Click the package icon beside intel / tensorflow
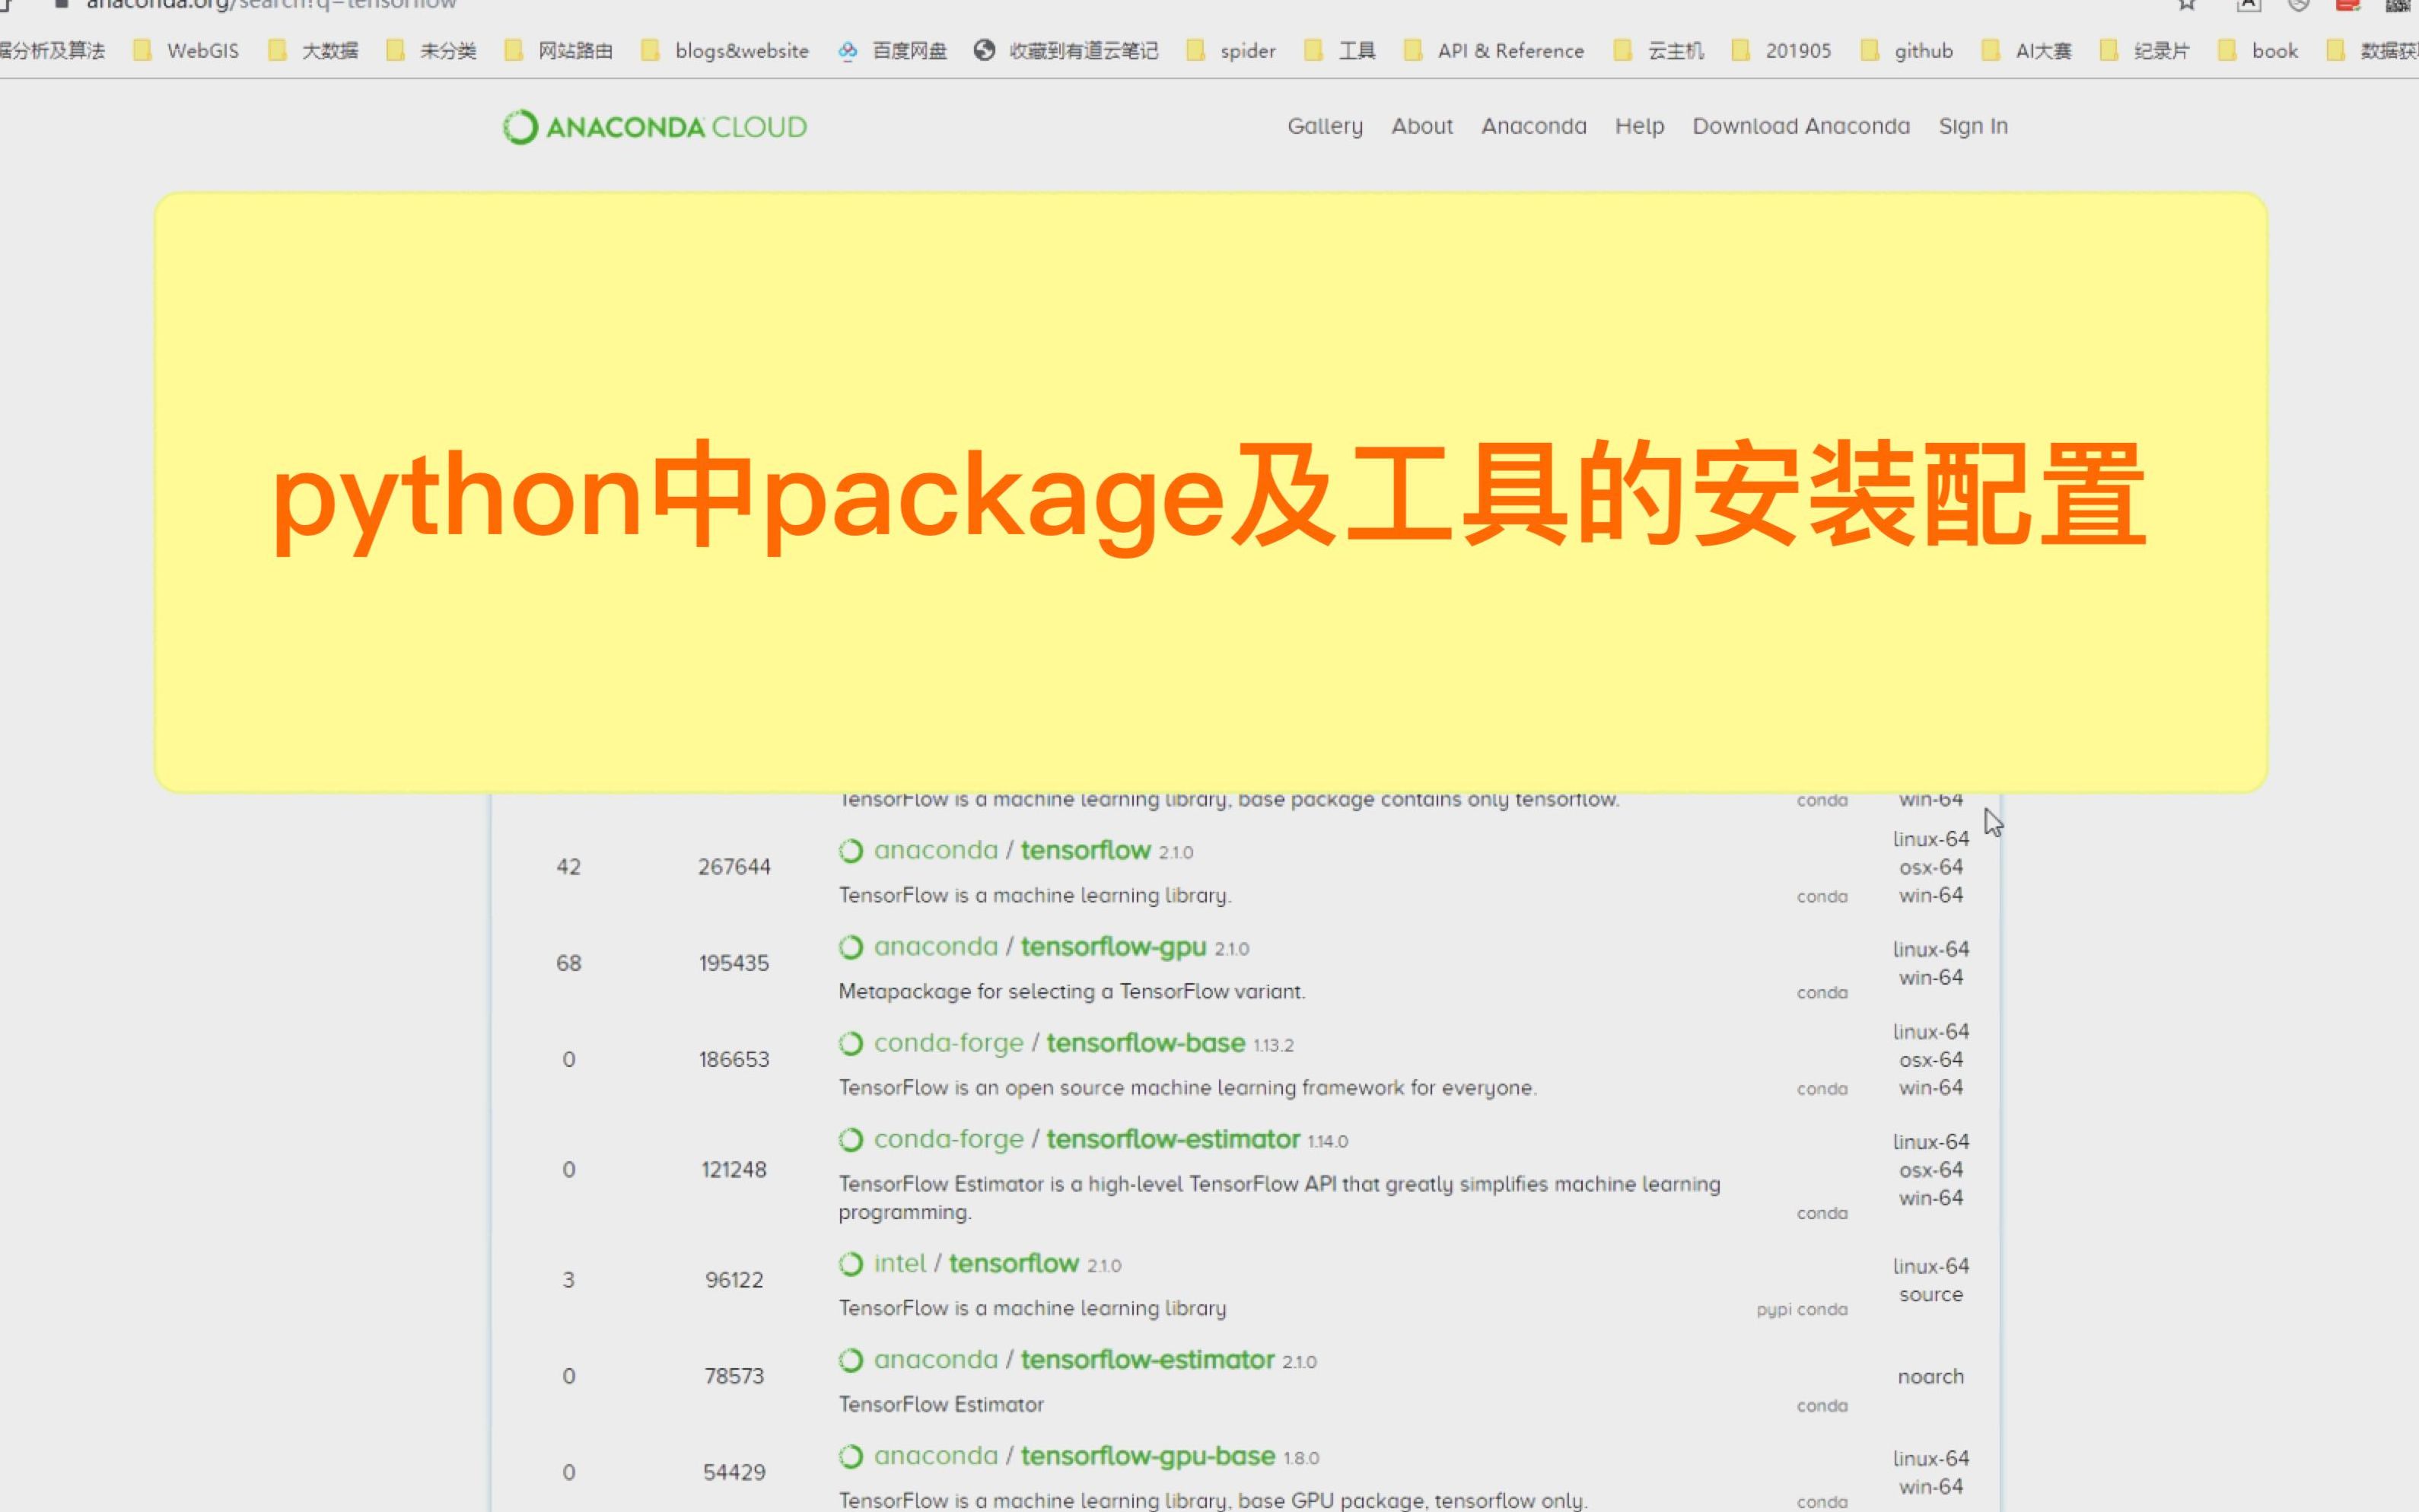This screenshot has height=1512, width=2419. tap(851, 1264)
